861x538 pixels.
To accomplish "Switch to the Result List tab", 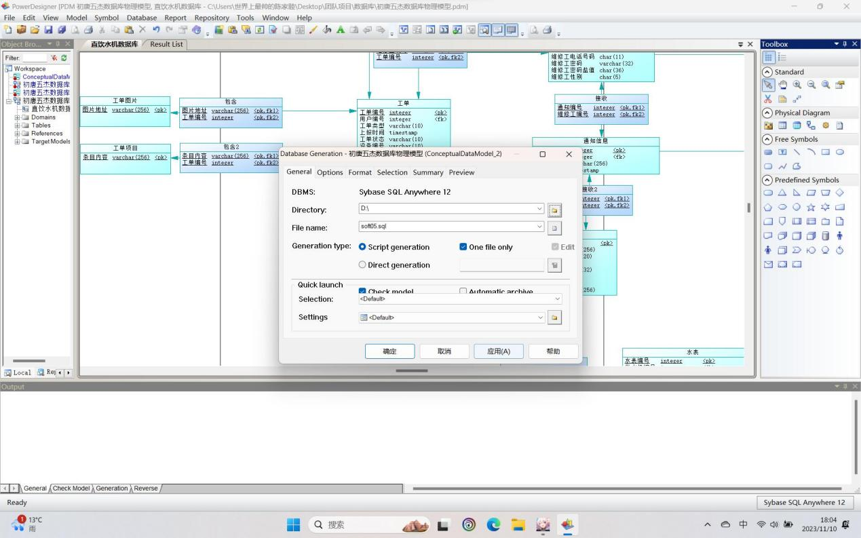I will [x=166, y=44].
